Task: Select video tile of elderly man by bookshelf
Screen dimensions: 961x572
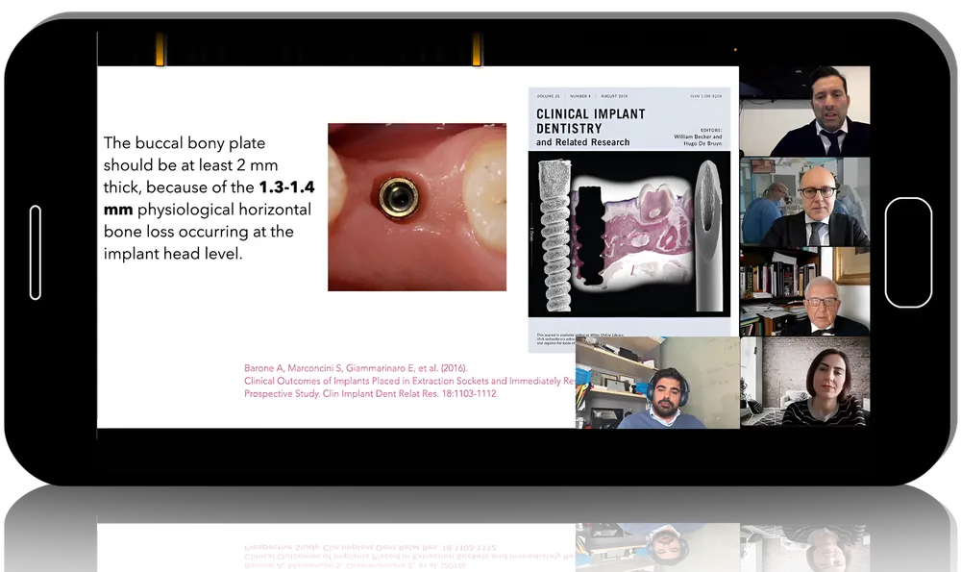Action: click(804, 291)
